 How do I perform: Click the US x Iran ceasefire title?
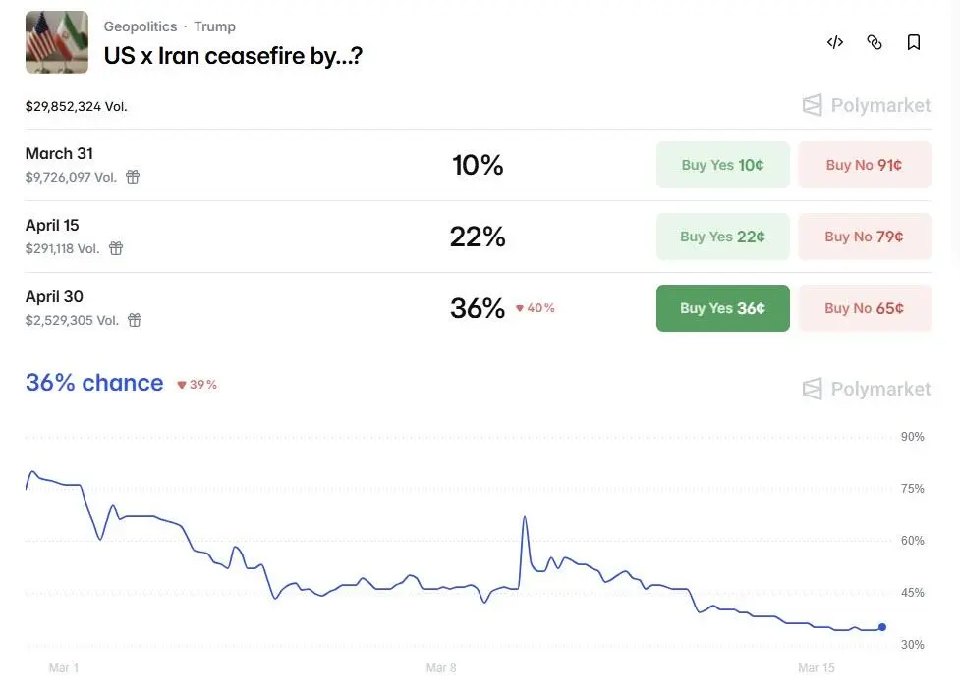point(233,56)
